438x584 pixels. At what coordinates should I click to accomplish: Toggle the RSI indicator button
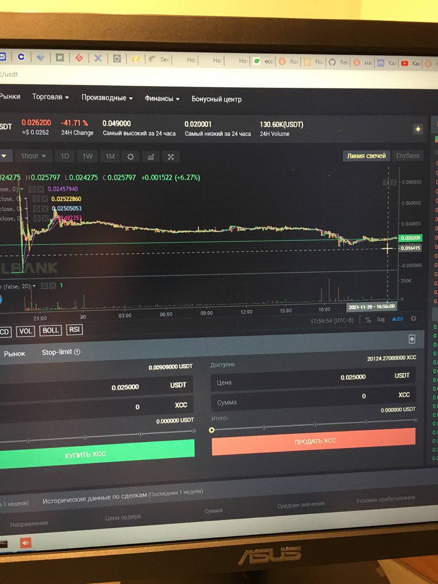[x=74, y=329]
